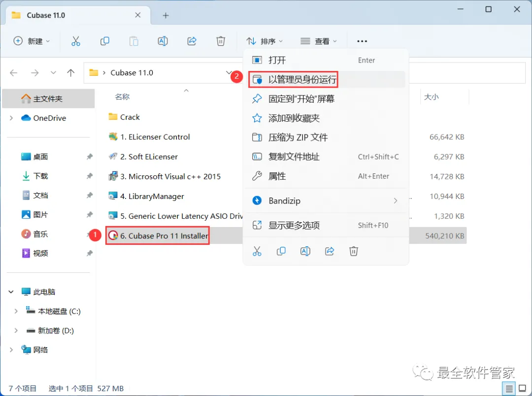Go forward with the right arrow
Screen dimensions: 532x396
pyautogui.click(x=34, y=72)
